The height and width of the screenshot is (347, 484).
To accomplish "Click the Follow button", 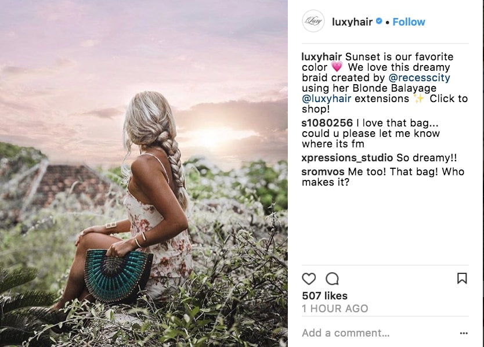I will coord(409,21).
